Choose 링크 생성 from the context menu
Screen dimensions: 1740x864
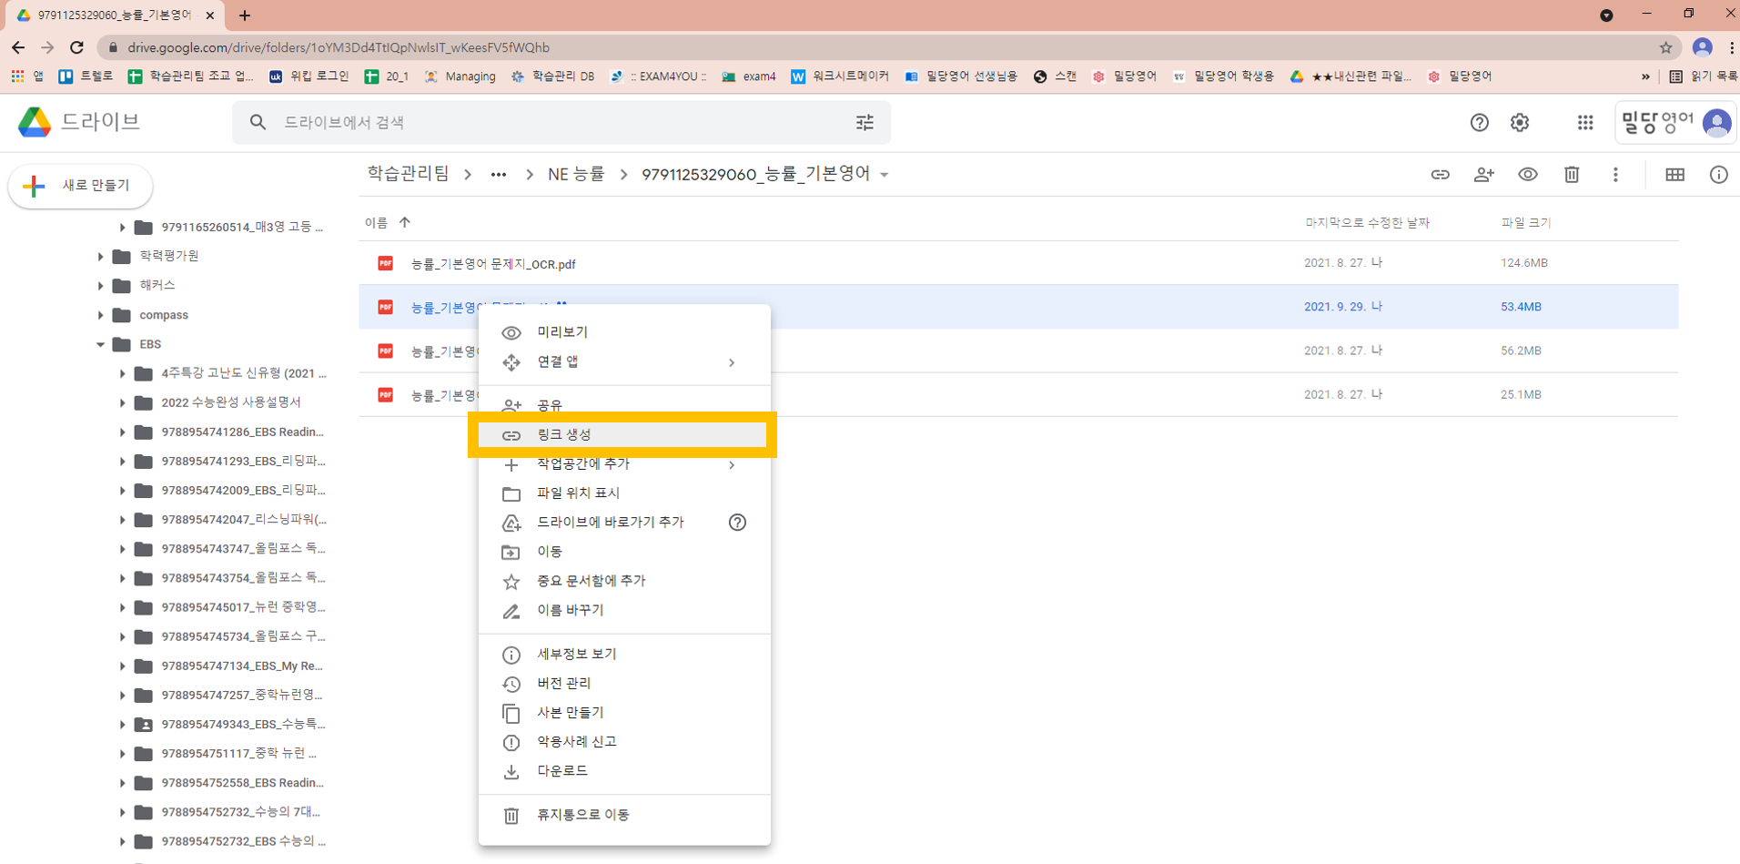(x=624, y=435)
